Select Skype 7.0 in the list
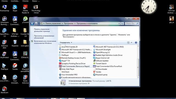 click(64, 61)
